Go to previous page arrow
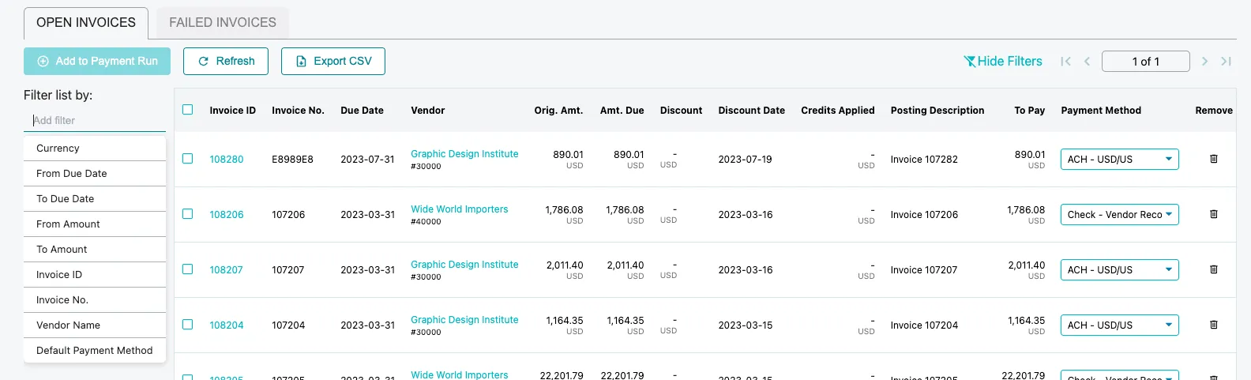The width and height of the screenshot is (1251, 380). (x=1087, y=61)
